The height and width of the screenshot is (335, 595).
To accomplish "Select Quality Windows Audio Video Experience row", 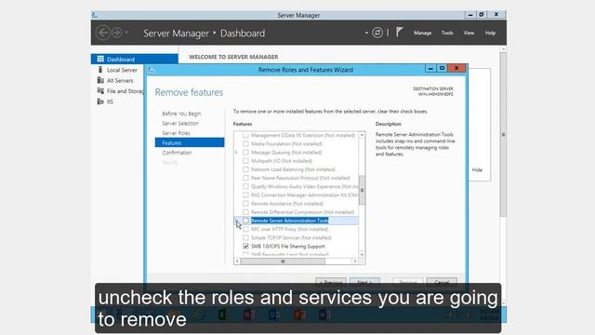I will pyautogui.click(x=304, y=186).
